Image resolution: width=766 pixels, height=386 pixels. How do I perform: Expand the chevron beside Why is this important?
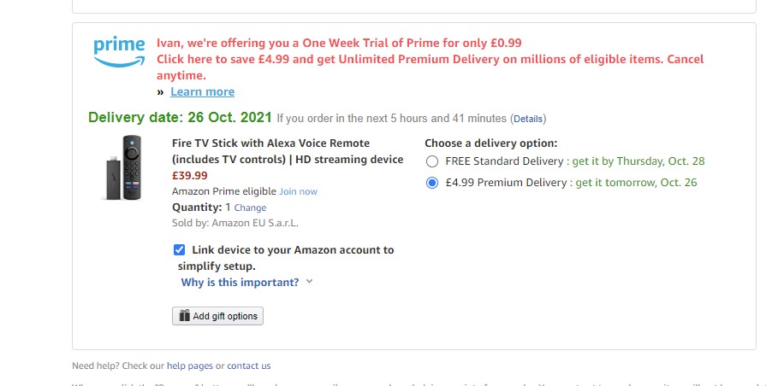(x=309, y=282)
